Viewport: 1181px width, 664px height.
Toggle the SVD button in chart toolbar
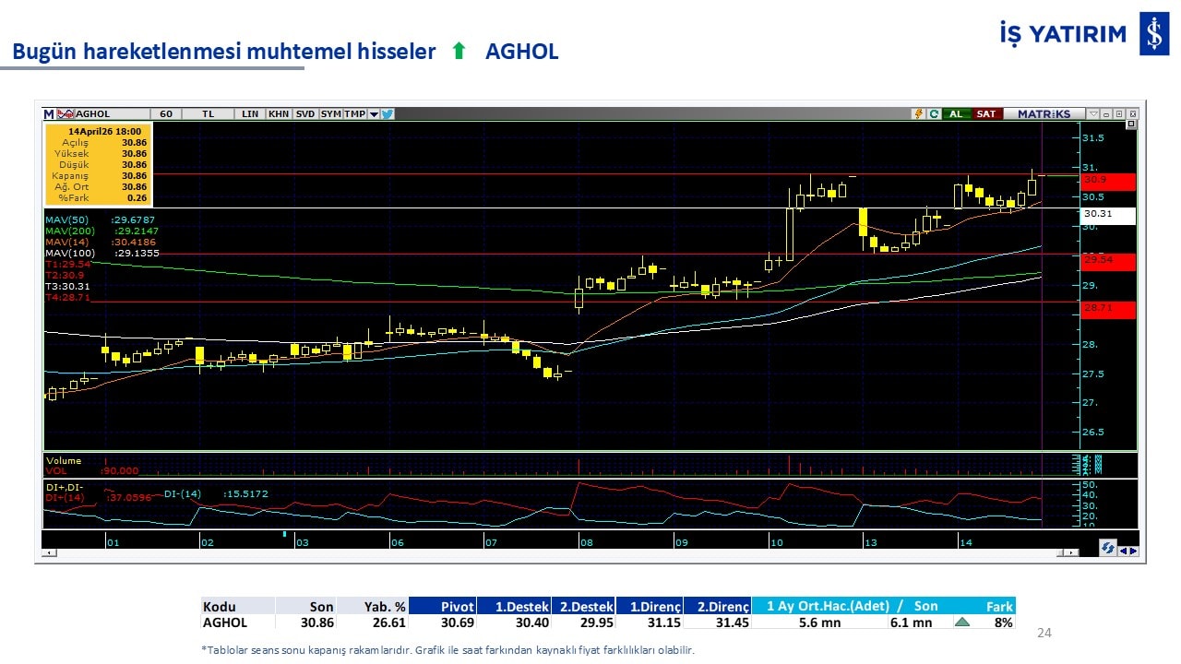click(x=304, y=114)
